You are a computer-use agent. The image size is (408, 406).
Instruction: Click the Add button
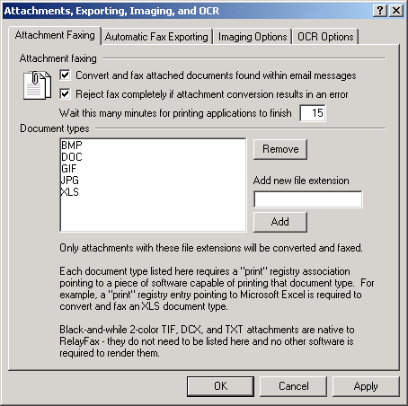click(x=280, y=222)
